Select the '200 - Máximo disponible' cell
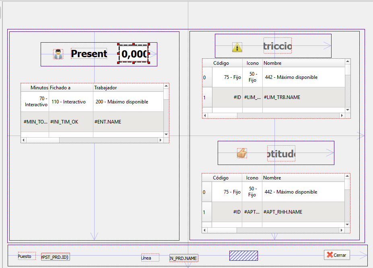The height and width of the screenshot is (268, 373). (x=128, y=101)
